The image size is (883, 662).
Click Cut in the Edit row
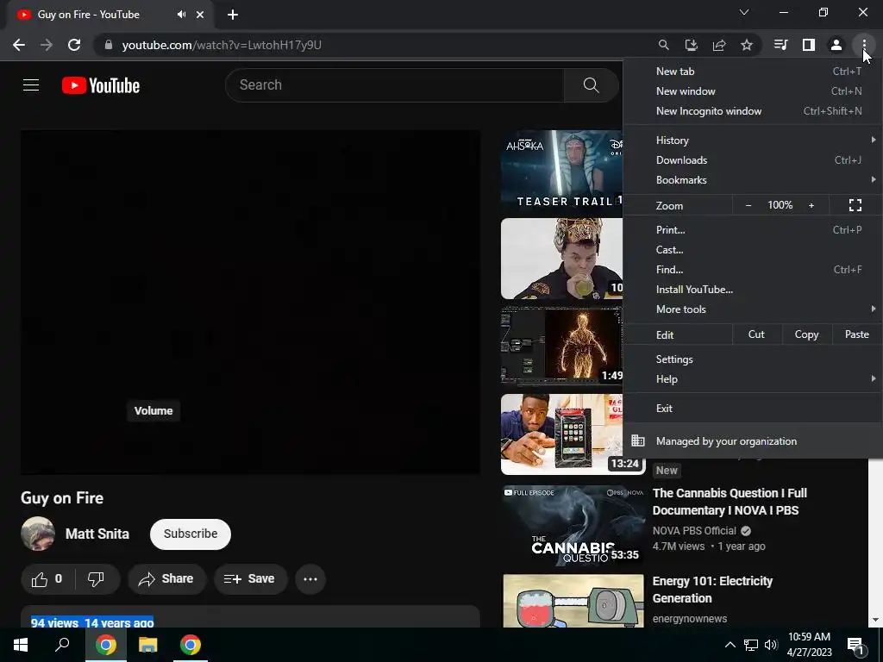756,334
